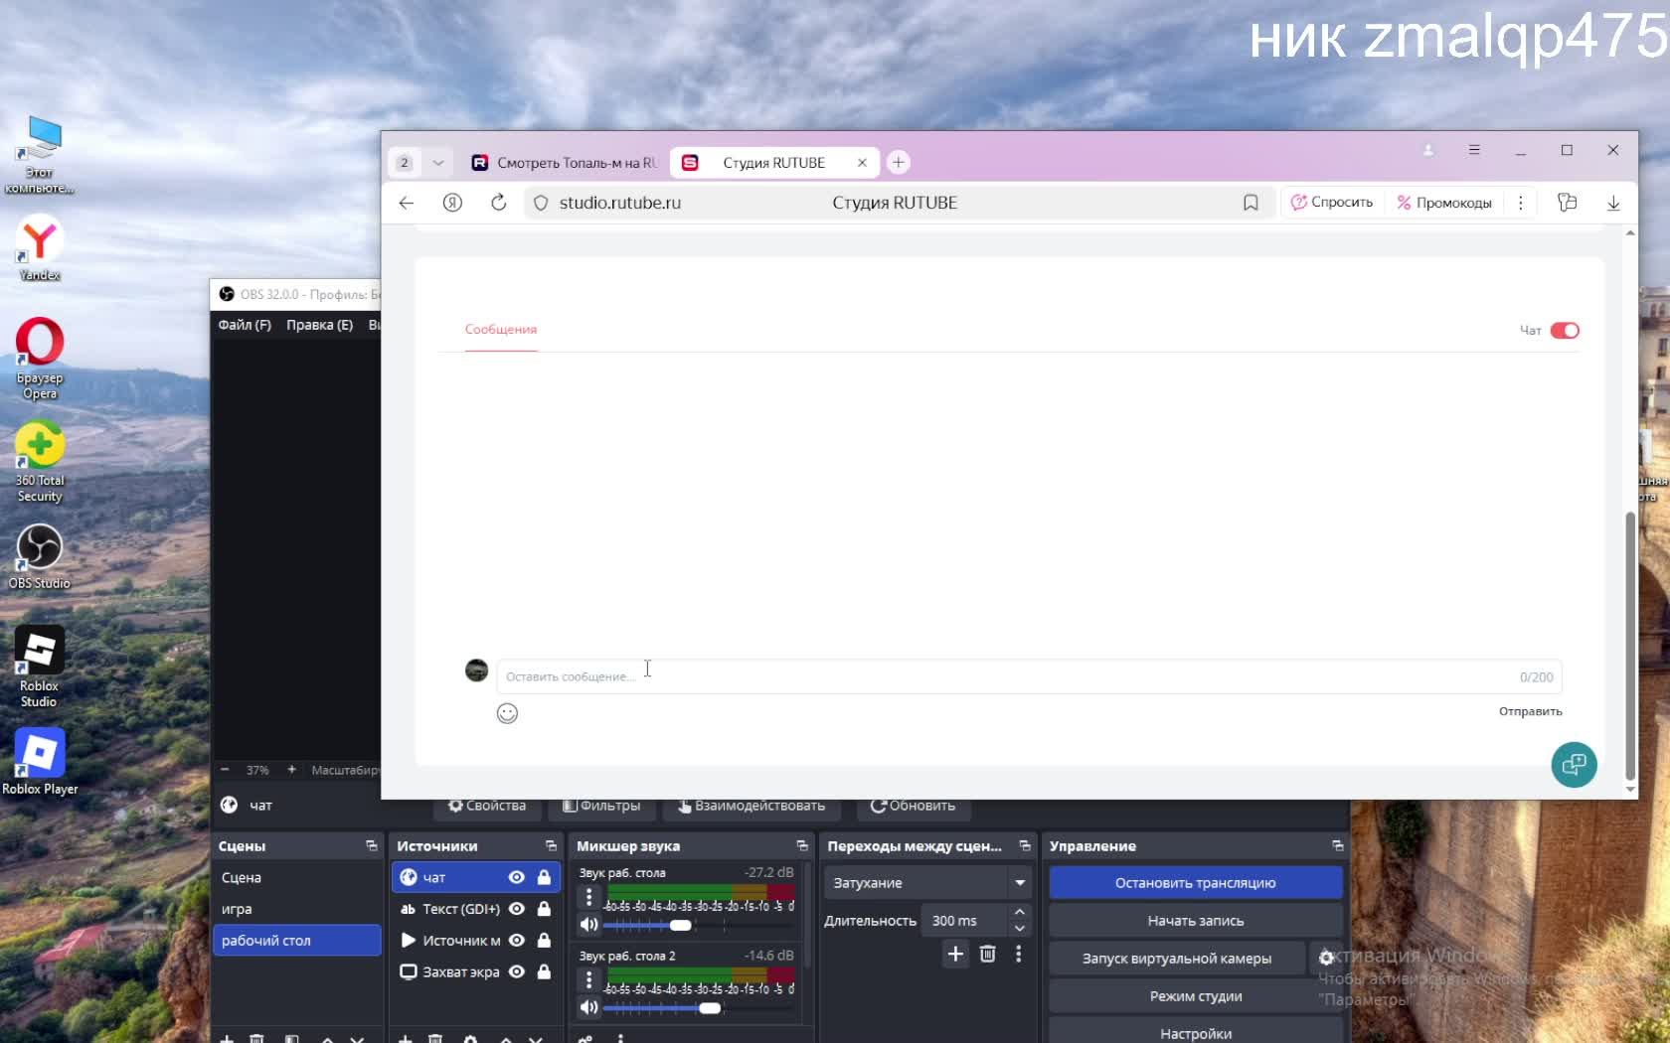Image resolution: width=1670 pixels, height=1043 pixels.
Task: Switch to the Смотреть Топаль-м на RUTUBE tab
Action: [565, 162]
